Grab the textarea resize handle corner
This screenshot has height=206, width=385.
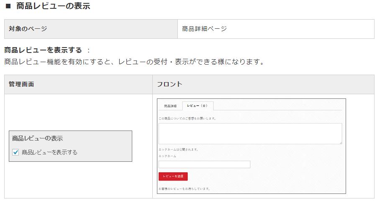[x=341, y=143]
